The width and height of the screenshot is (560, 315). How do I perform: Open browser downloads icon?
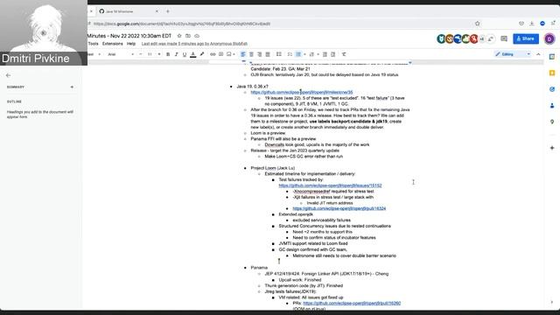pyautogui.click(x=532, y=24)
